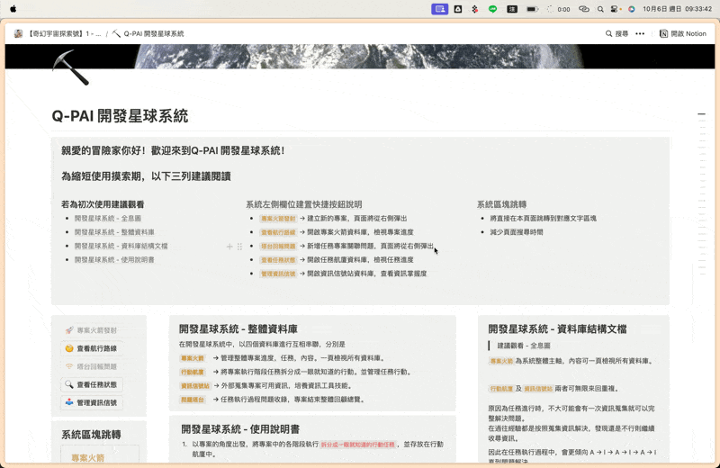
Task: Click the 管理資訊信號 button
Action: [x=92, y=403]
